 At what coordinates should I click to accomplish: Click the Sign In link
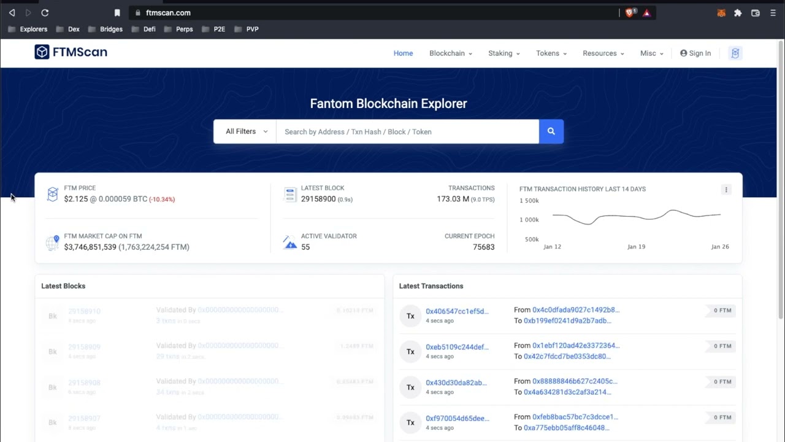pos(695,53)
